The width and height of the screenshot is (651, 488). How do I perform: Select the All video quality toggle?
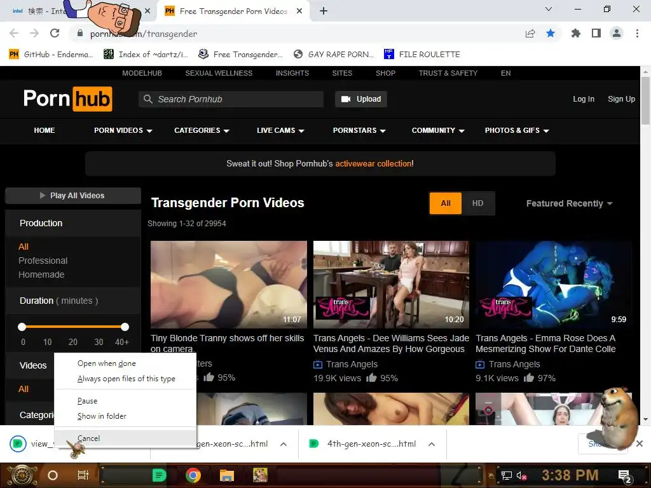446,203
